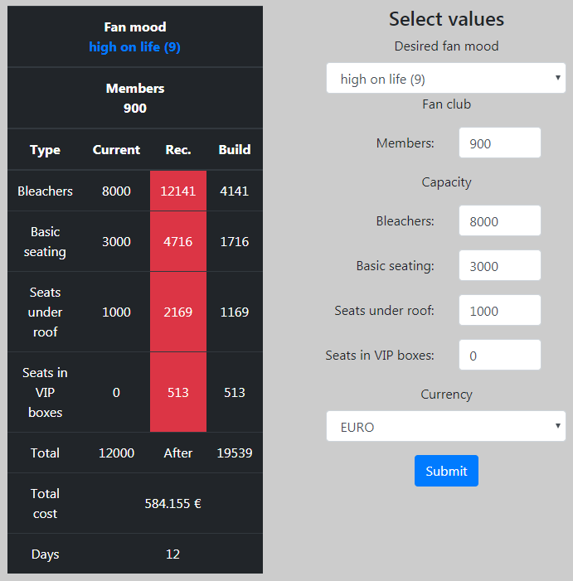
Task: Click the Total cost row label
Action: [46, 504]
